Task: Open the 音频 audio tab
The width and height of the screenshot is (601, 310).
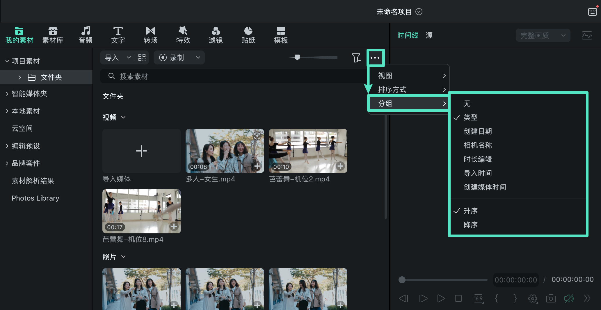Action: pyautogui.click(x=86, y=35)
